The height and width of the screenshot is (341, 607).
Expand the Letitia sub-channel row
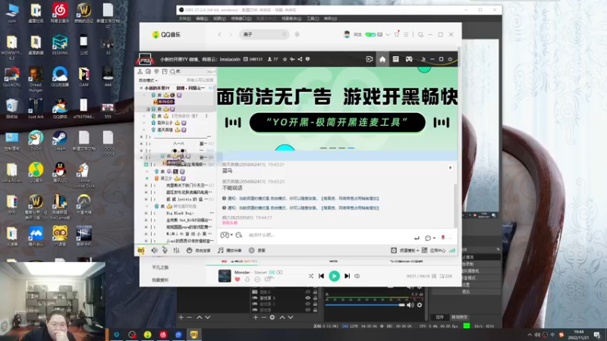pyautogui.click(x=146, y=199)
